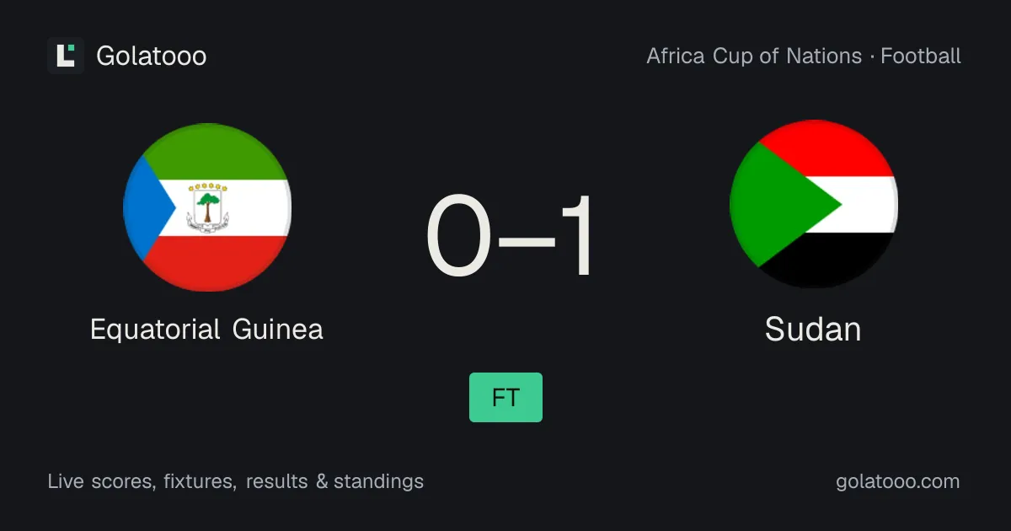The width and height of the screenshot is (1011, 531).
Task: Open the Golatooo brand name text
Action: tap(152, 56)
